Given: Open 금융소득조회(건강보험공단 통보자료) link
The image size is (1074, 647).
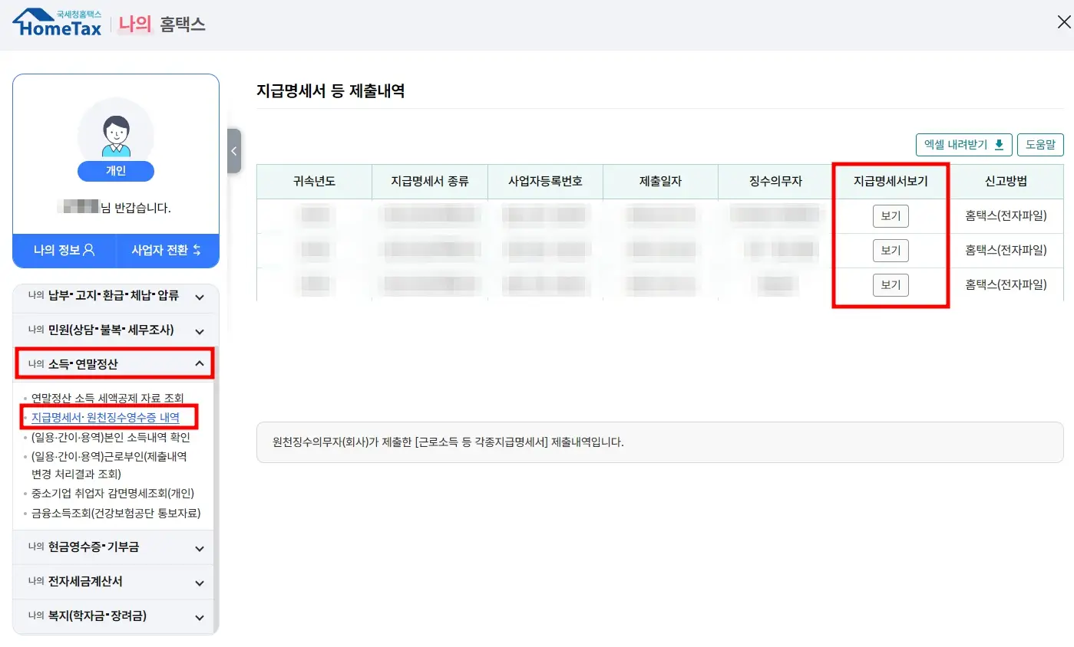Looking at the screenshot, I should pos(117,513).
